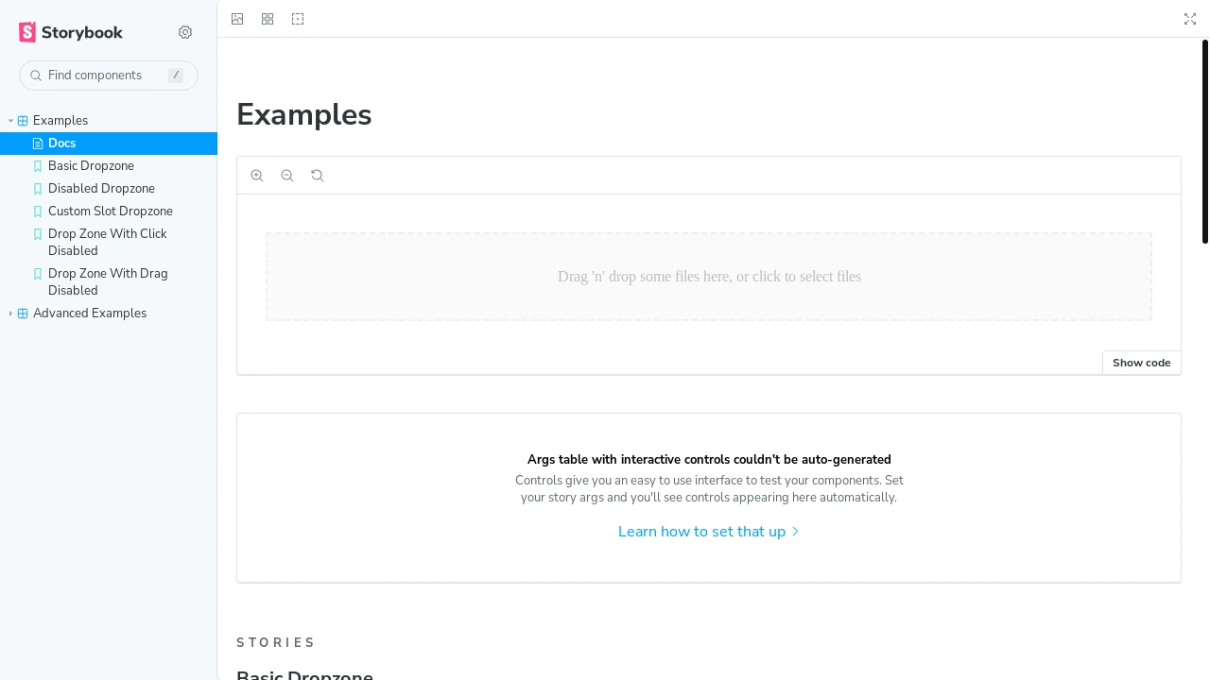The width and height of the screenshot is (1210, 680).
Task: Click the arrow next to Learn how link
Action: (x=795, y=532)
